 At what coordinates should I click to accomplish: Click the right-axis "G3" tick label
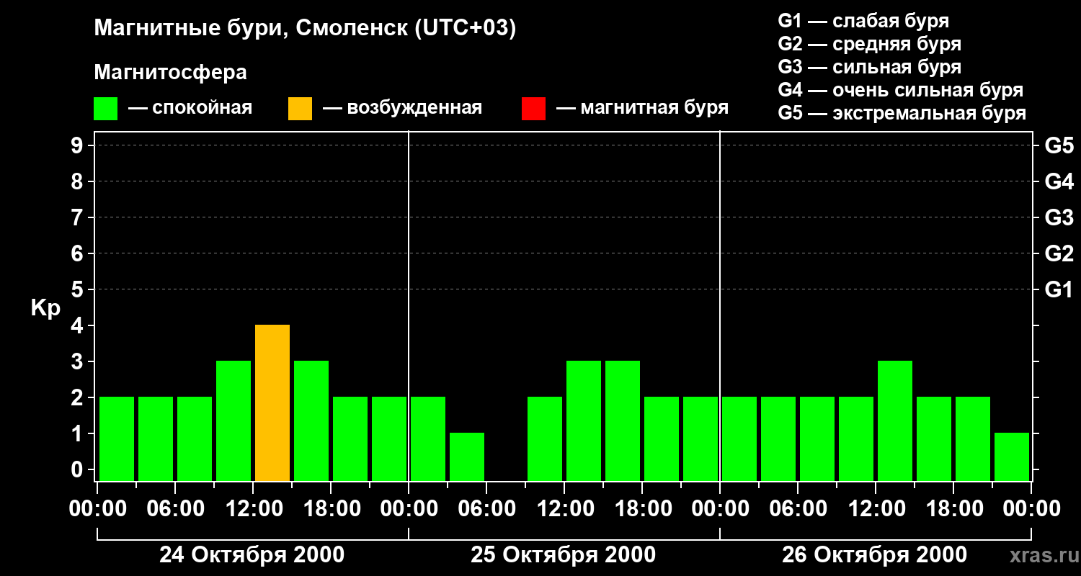tap(1059, 217)
